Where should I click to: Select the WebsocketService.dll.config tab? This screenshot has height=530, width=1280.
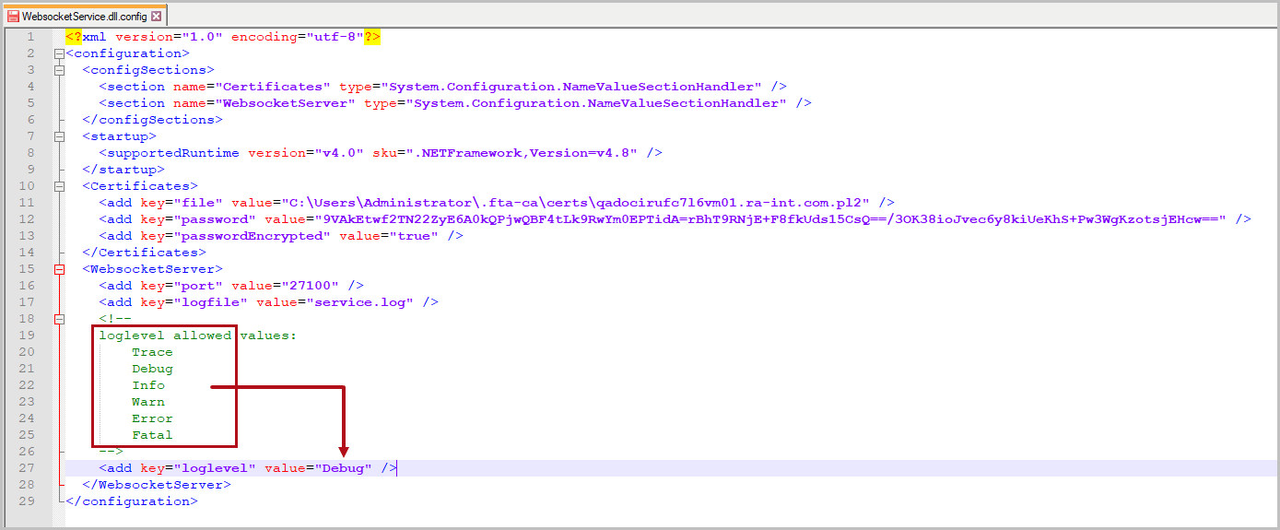click(x=85, y=16)
